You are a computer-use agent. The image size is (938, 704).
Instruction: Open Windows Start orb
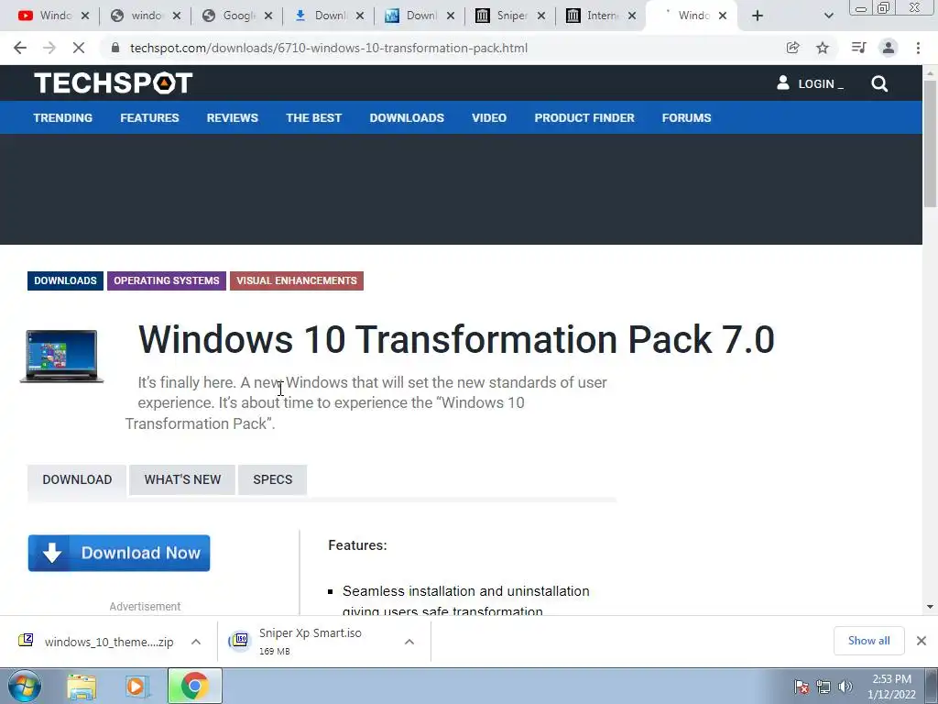25,686
